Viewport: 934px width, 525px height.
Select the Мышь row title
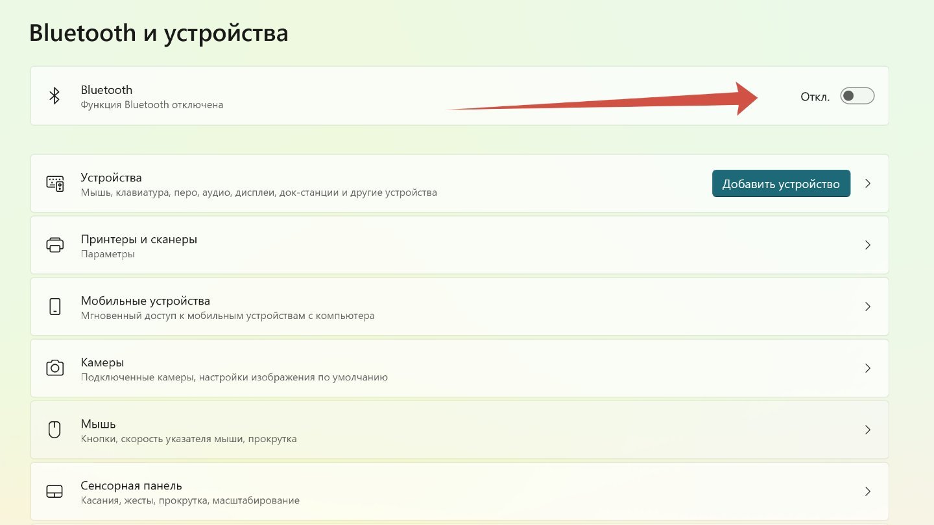[x=98, y=424]
